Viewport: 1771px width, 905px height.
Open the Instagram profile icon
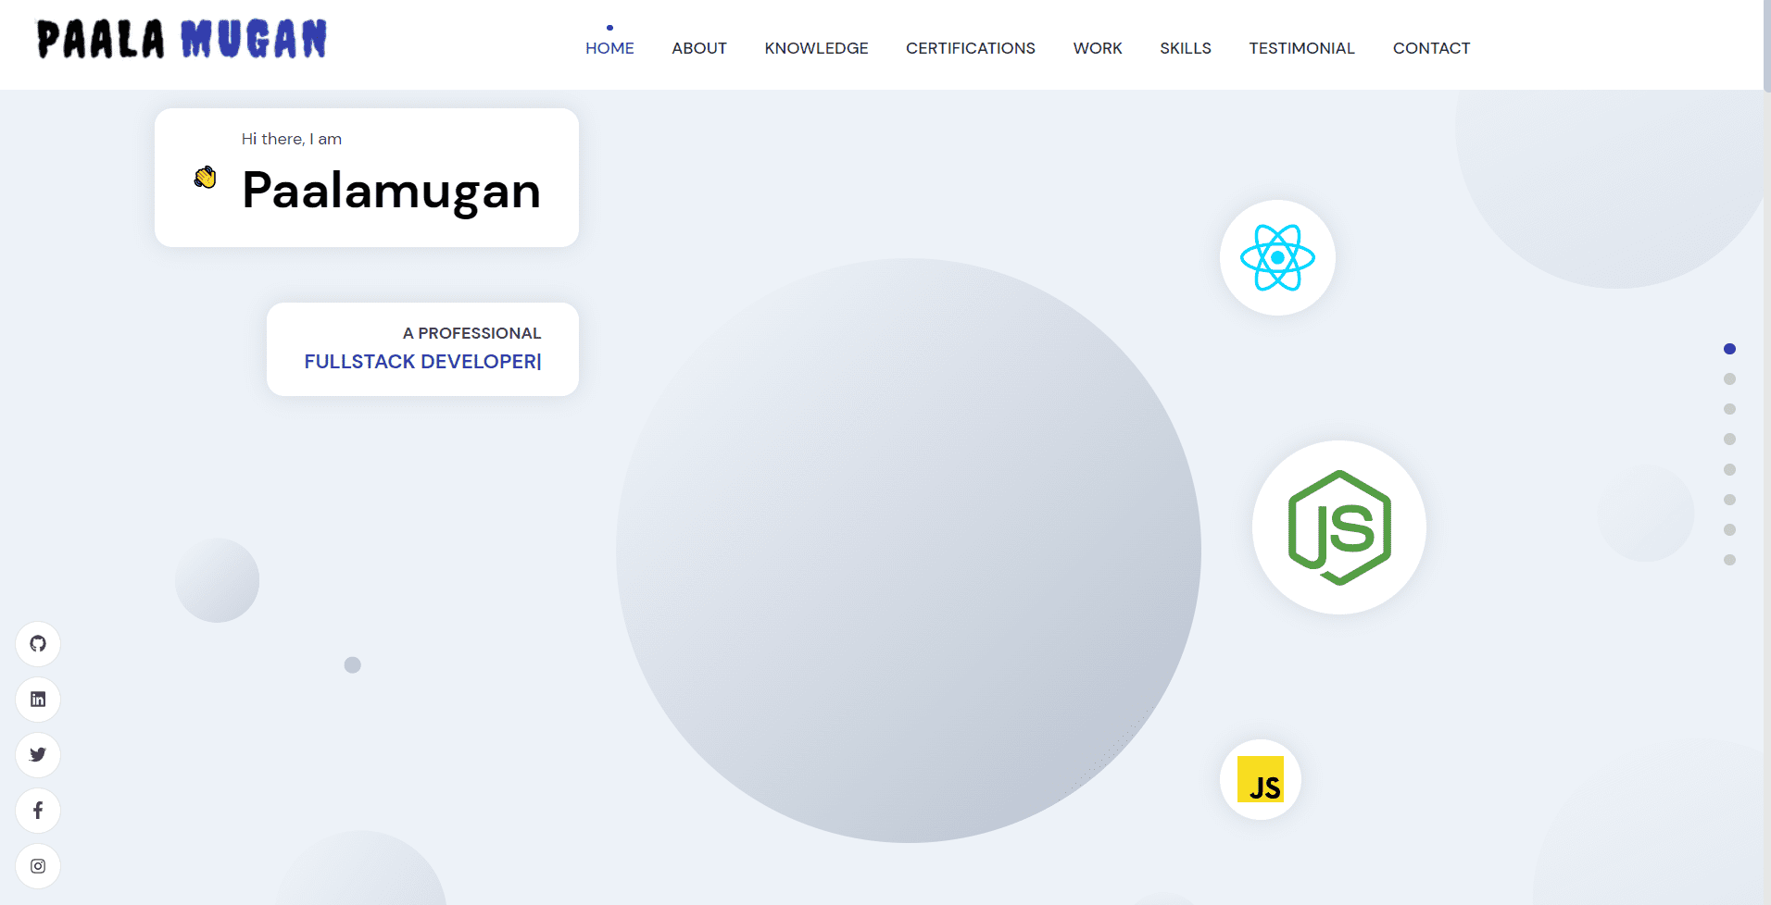coord(38,866)
